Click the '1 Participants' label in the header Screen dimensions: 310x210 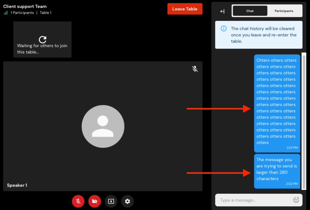point(22,13)
